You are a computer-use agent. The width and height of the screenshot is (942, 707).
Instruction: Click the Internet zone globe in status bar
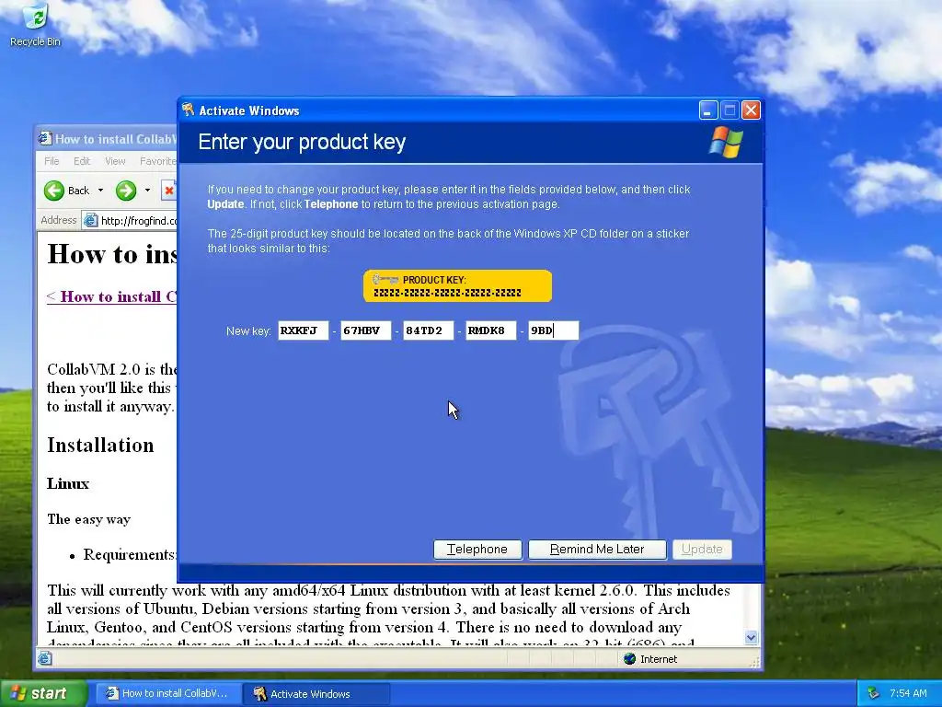click(x=629, y=659)
